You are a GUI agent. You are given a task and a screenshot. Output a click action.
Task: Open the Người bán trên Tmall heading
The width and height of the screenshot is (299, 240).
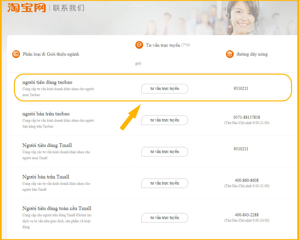(46, 177)
